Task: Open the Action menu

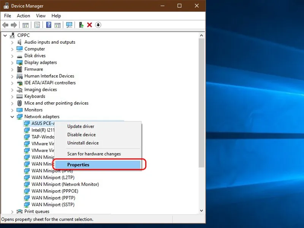Action: (x=23, y=16)
